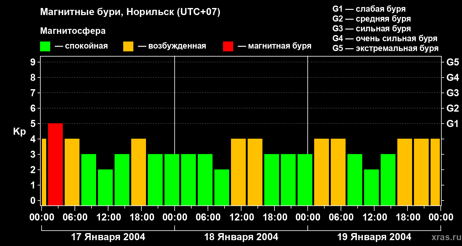Click the '19 Января 2004' date label

(x=374, y=237)
